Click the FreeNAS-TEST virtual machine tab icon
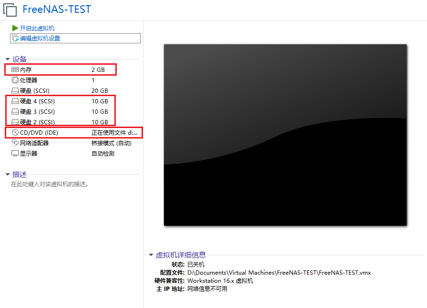This screenshot has width=427, height=308. click(x=10, y=10)
